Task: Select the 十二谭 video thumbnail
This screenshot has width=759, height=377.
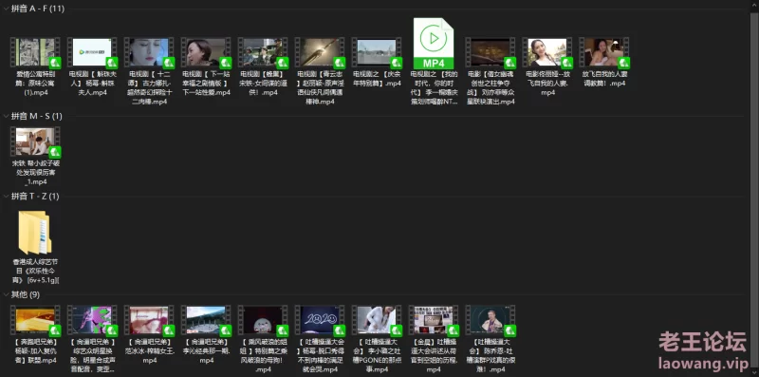Action: pos(149,52)
